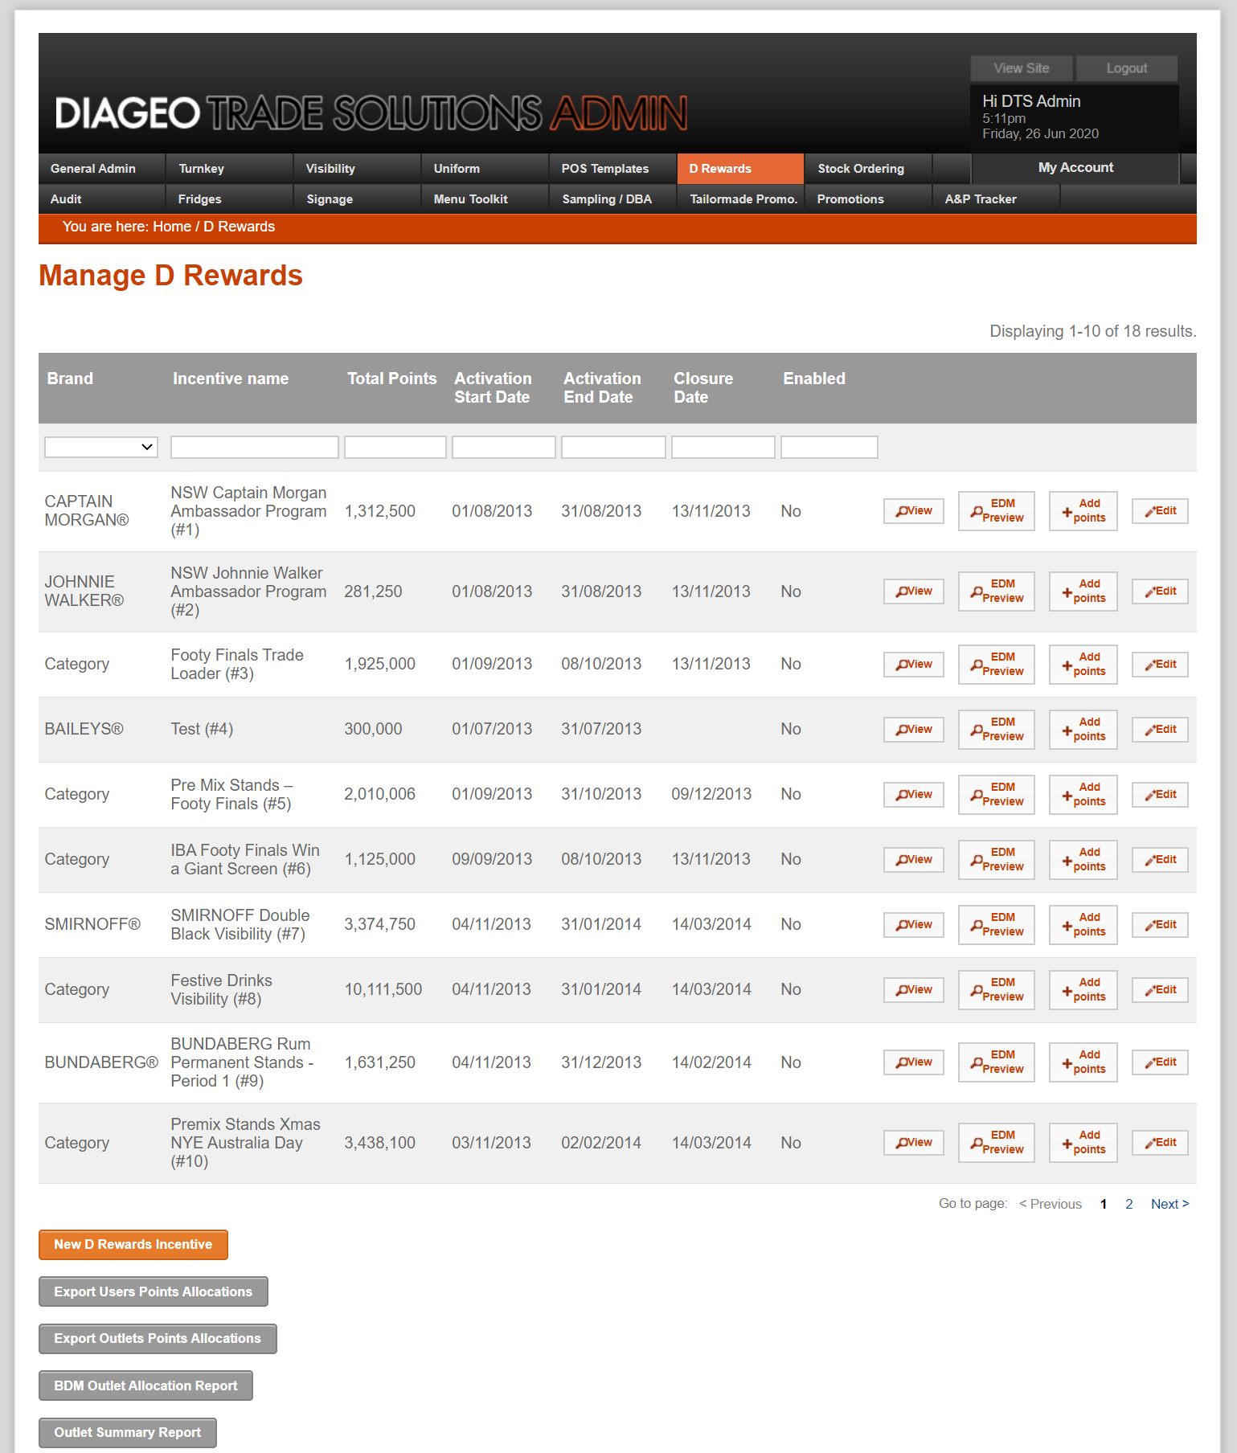Open the My Account menu
The width and height of the screenshot is (1237, 1453).
click(x=1075, y=168)
